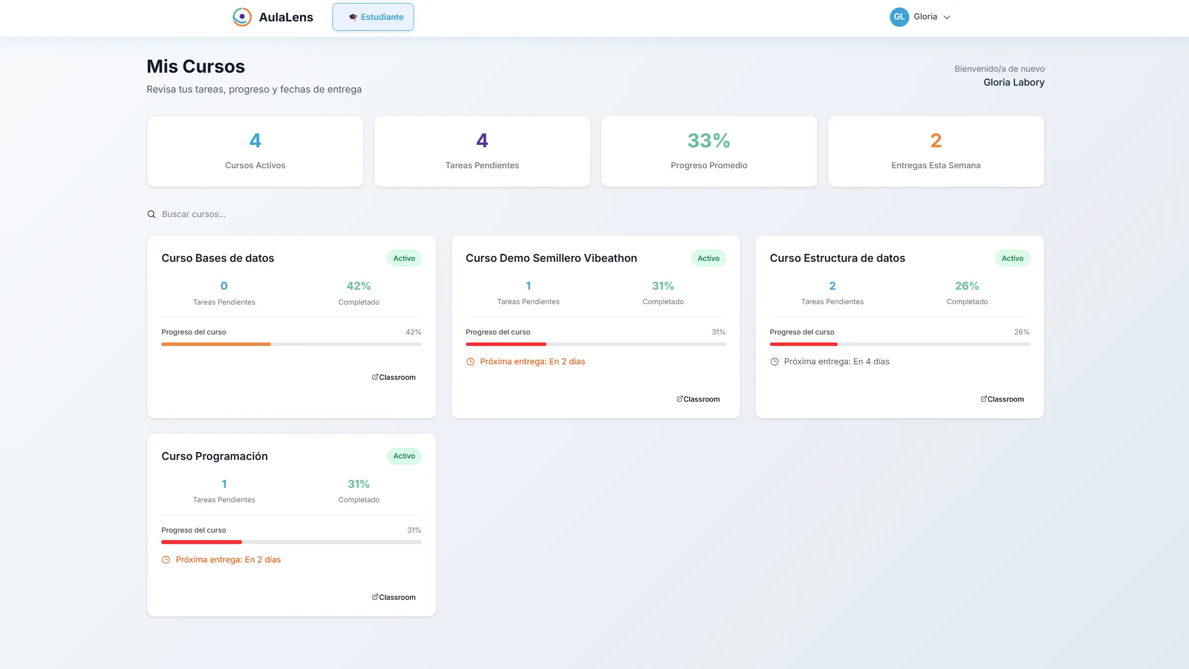Image resolution: width=1189 pixels, height=669 pixels.
Task: Click Activo badge on Curso Programación
Action: point(404,456)
